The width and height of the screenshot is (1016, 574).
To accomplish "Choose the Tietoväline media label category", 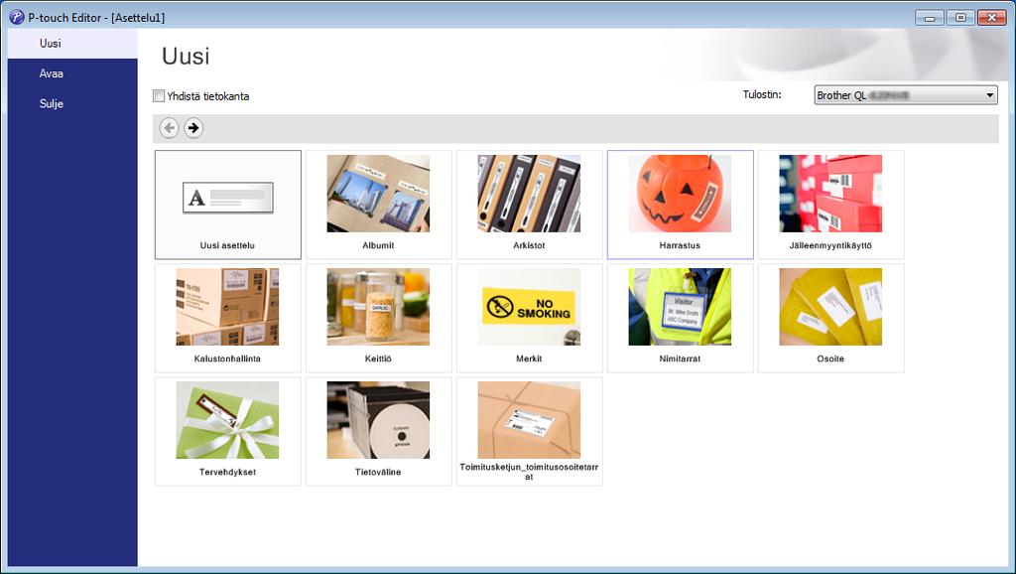I will (x=378, y=431).
